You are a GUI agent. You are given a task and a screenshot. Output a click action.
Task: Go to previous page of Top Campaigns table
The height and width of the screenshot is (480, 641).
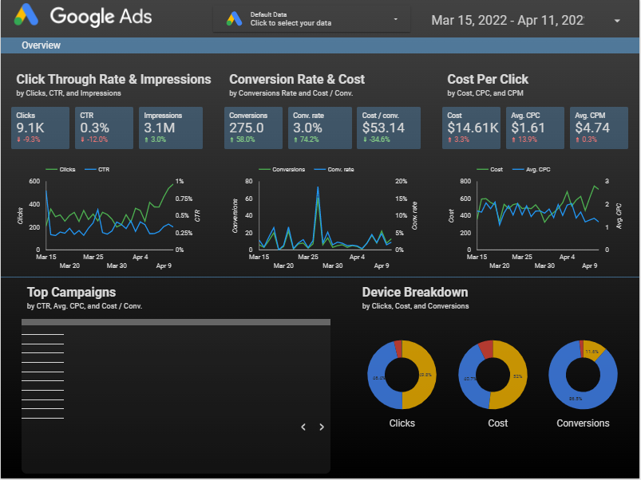pos(303,427)
